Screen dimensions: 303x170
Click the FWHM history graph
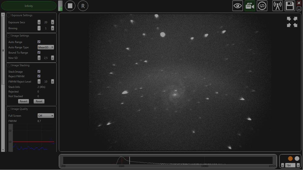point(32,138)
